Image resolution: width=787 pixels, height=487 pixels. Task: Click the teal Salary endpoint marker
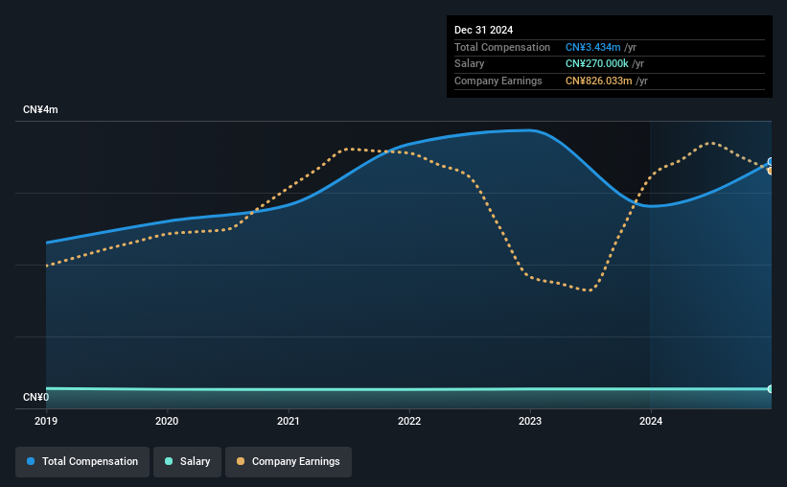tap(771, 389)
